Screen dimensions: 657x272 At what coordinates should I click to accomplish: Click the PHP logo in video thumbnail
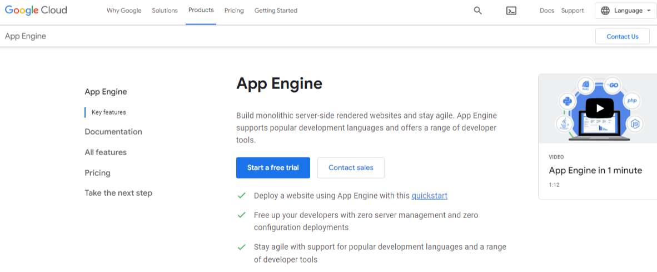coord(632,101)
